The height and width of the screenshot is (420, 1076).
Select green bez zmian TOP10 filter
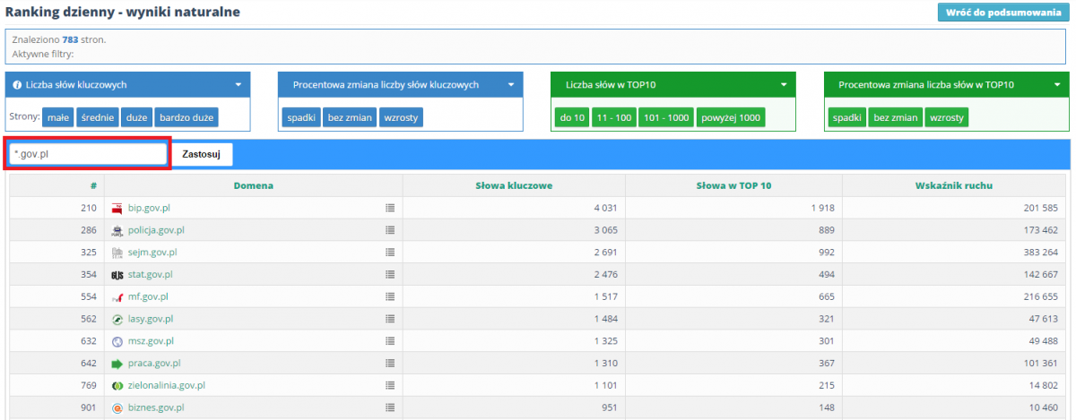coord(895,117)
